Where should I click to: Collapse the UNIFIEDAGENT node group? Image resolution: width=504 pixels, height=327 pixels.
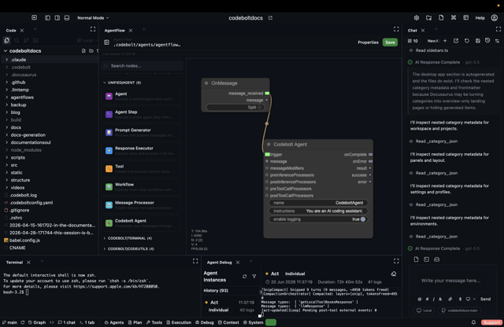tap(105, 83)
